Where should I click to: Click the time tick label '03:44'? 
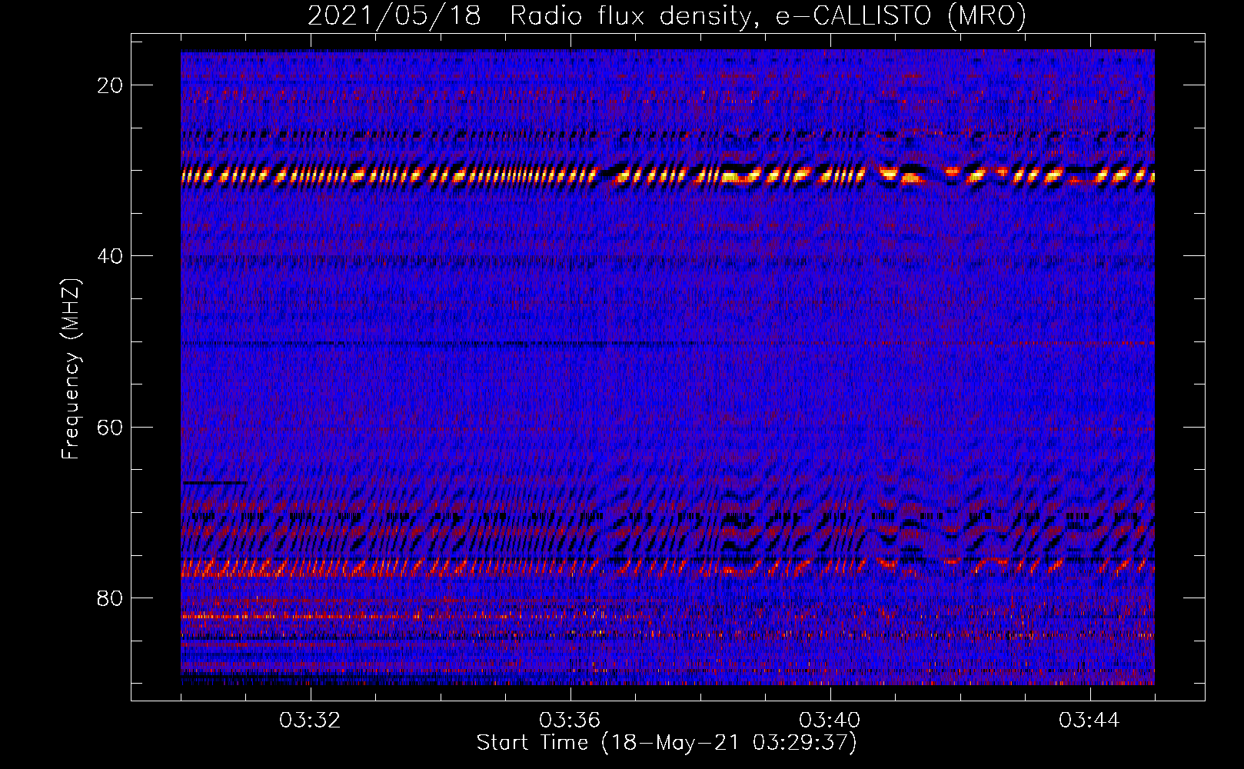(x=1089, y=721)
